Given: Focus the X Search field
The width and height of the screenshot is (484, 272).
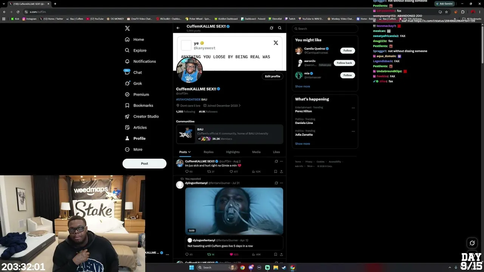Looking at the screenshot, I should tap(325, 29).
